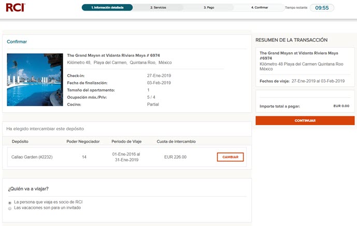The width and height of the screenshot is (357, 226).
Task: Click the 09:55 remaining time counter
Action: (x=322, y=8)
